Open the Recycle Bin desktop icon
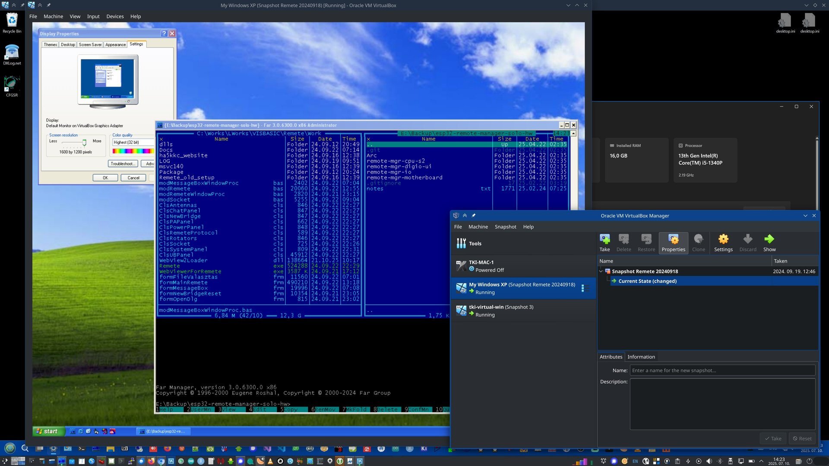The height and width of the screenshot is (466, 829). click(x=12, y=21)
